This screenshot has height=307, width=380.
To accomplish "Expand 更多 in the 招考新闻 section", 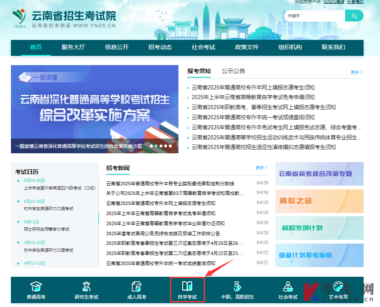I will coord(261,168).
